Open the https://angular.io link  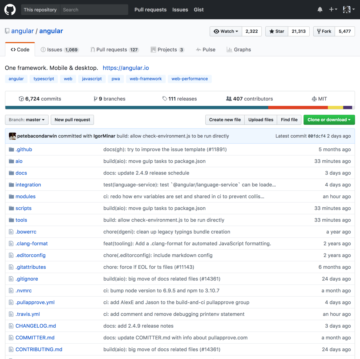pyautogui.click(x=126, y=68)
